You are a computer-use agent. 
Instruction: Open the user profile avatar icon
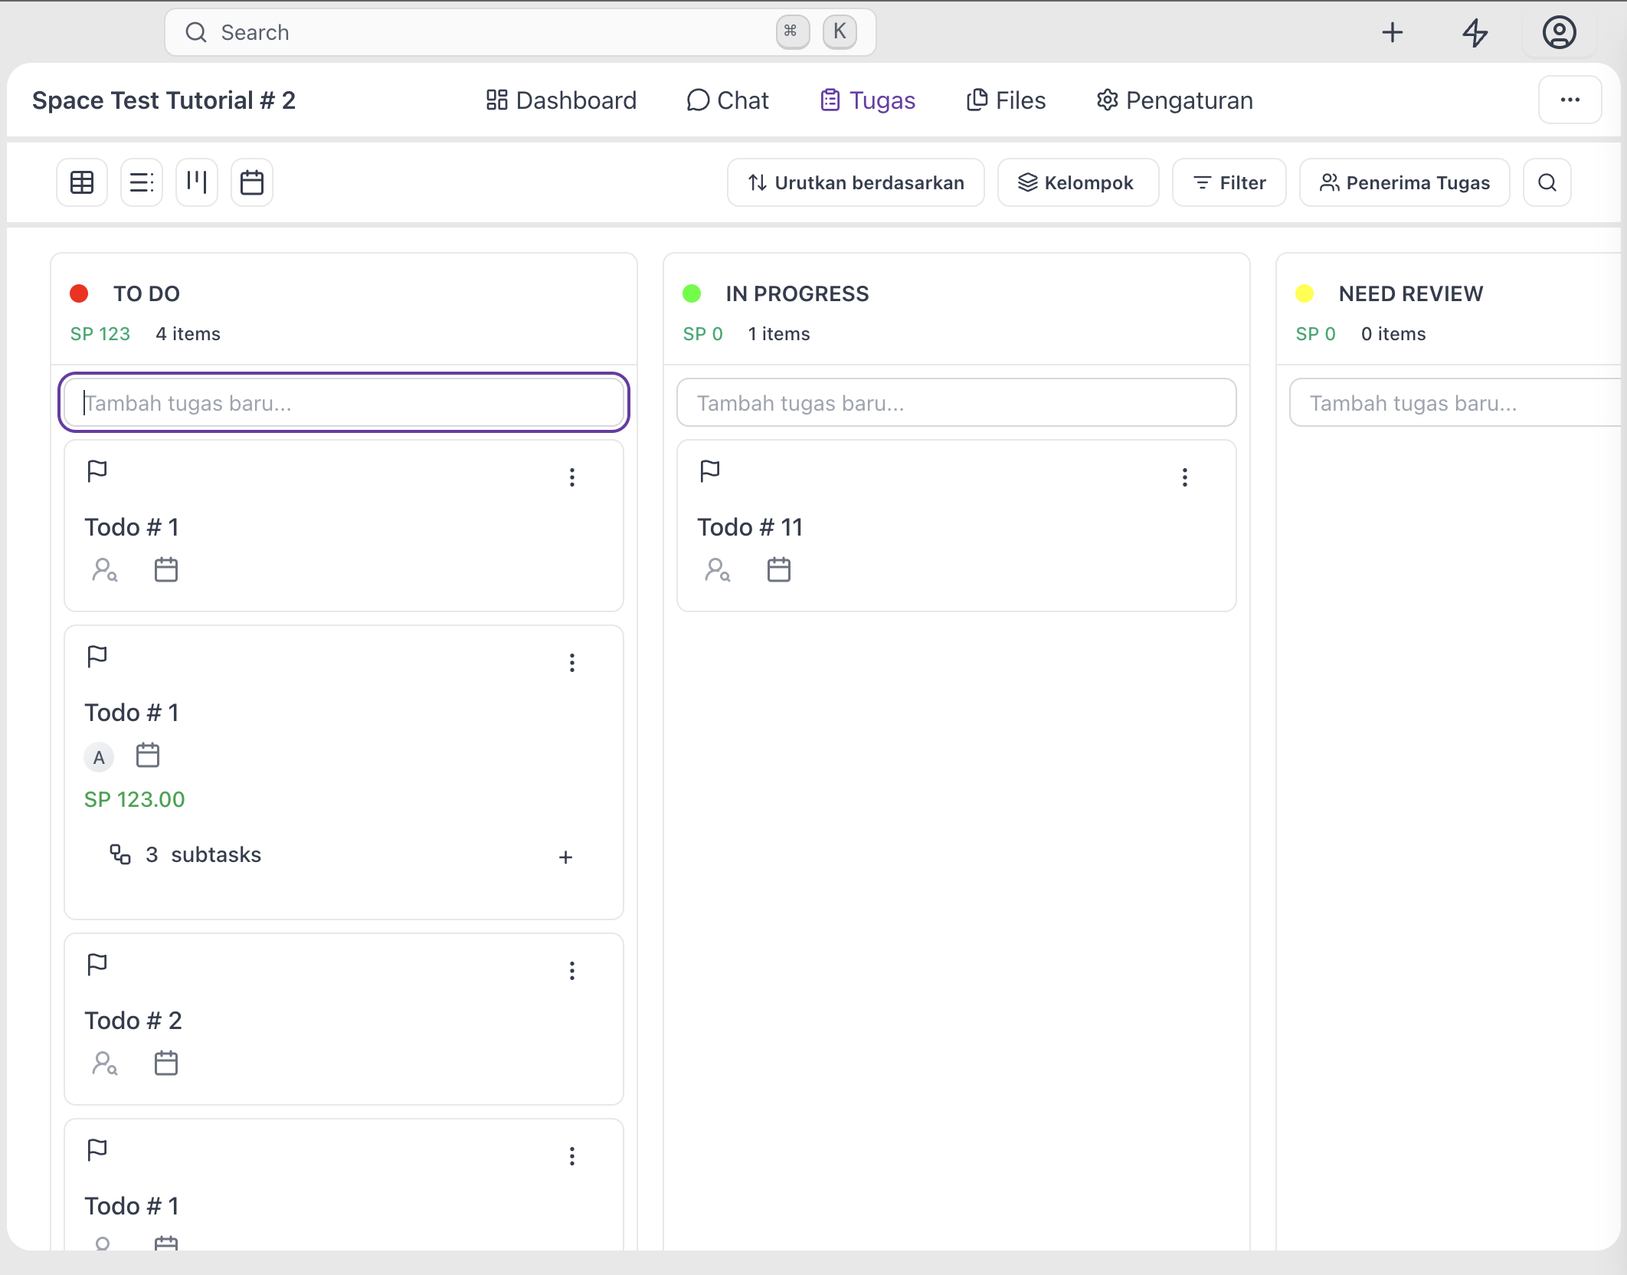[x=1559, y=32]
